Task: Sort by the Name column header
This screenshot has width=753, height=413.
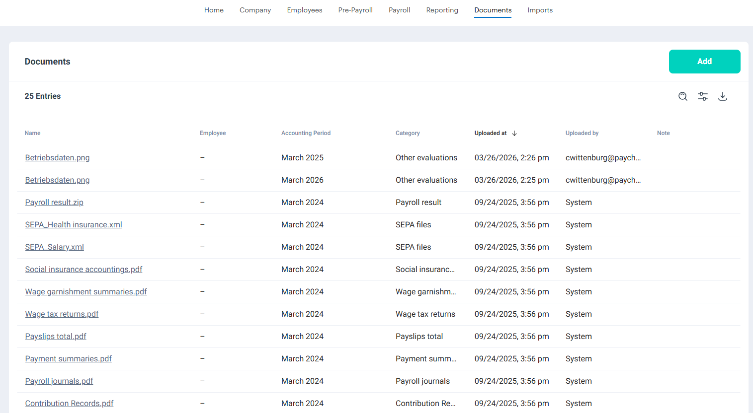Action: [33, 133]
